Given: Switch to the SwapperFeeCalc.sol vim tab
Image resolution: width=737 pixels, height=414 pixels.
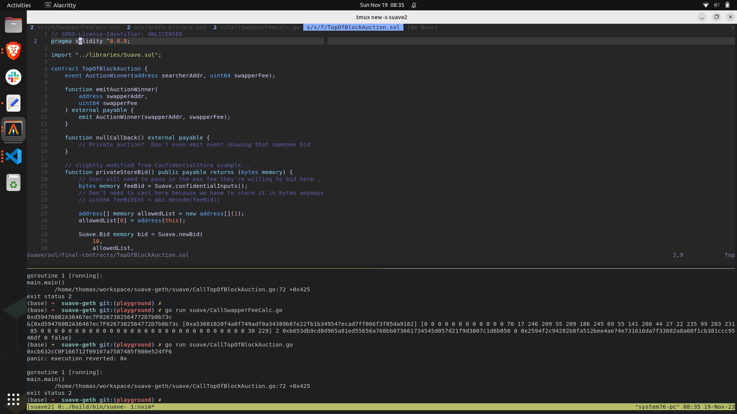Looking at the screenshot, I should click(75, 27).
